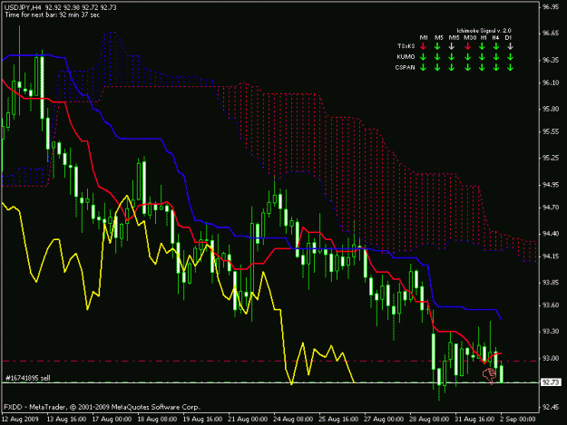Click the 12 Aug 2009 date label
Viewport: 567px width, 425px height.
pos(20,419)
